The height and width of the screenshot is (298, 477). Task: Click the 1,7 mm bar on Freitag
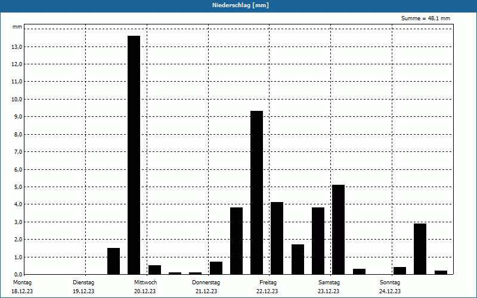coord(298,259)
